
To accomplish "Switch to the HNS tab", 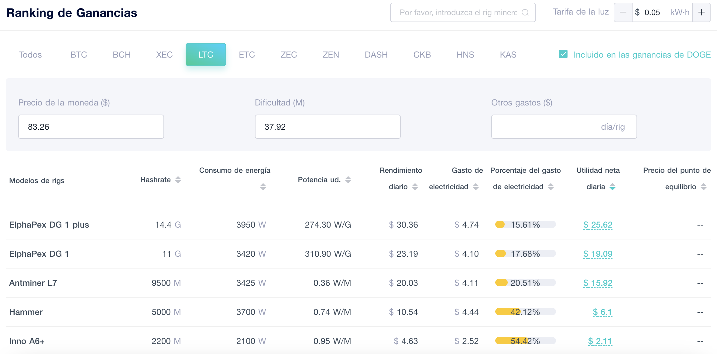I will click(465, 55).
